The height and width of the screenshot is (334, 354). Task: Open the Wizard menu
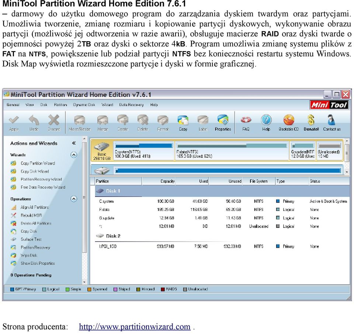(107, 105)
